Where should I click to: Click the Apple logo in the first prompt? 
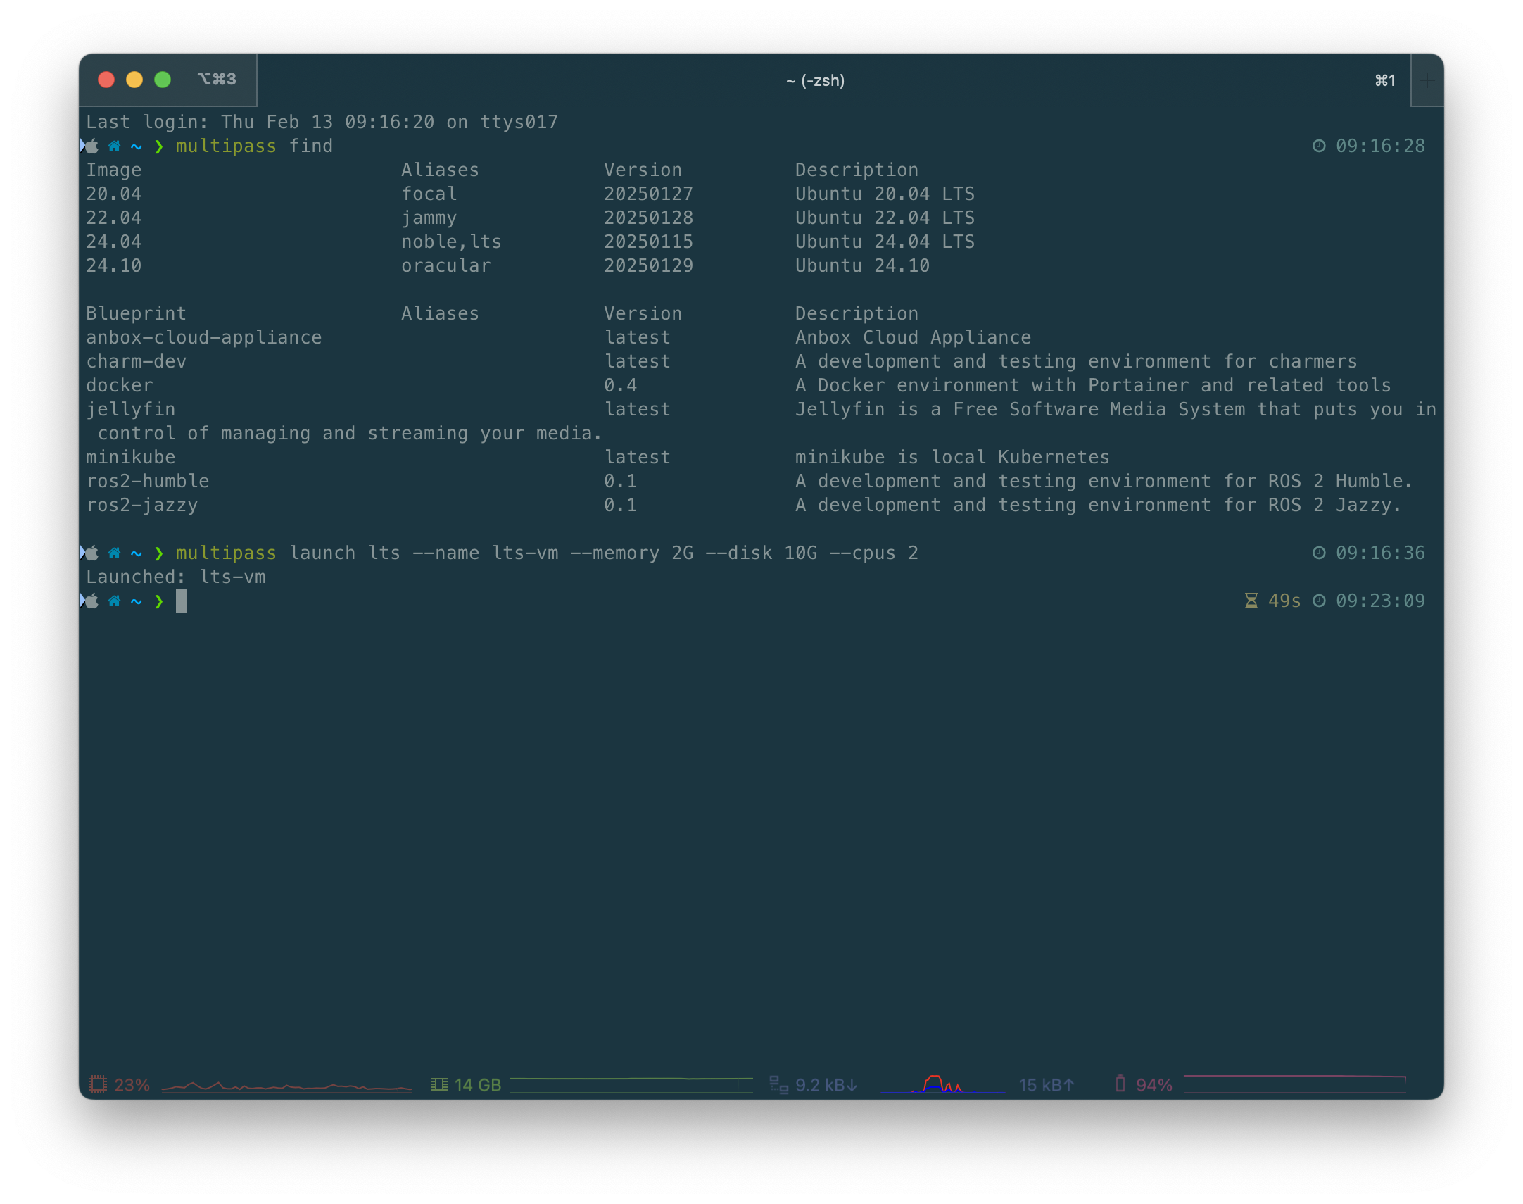91,146
